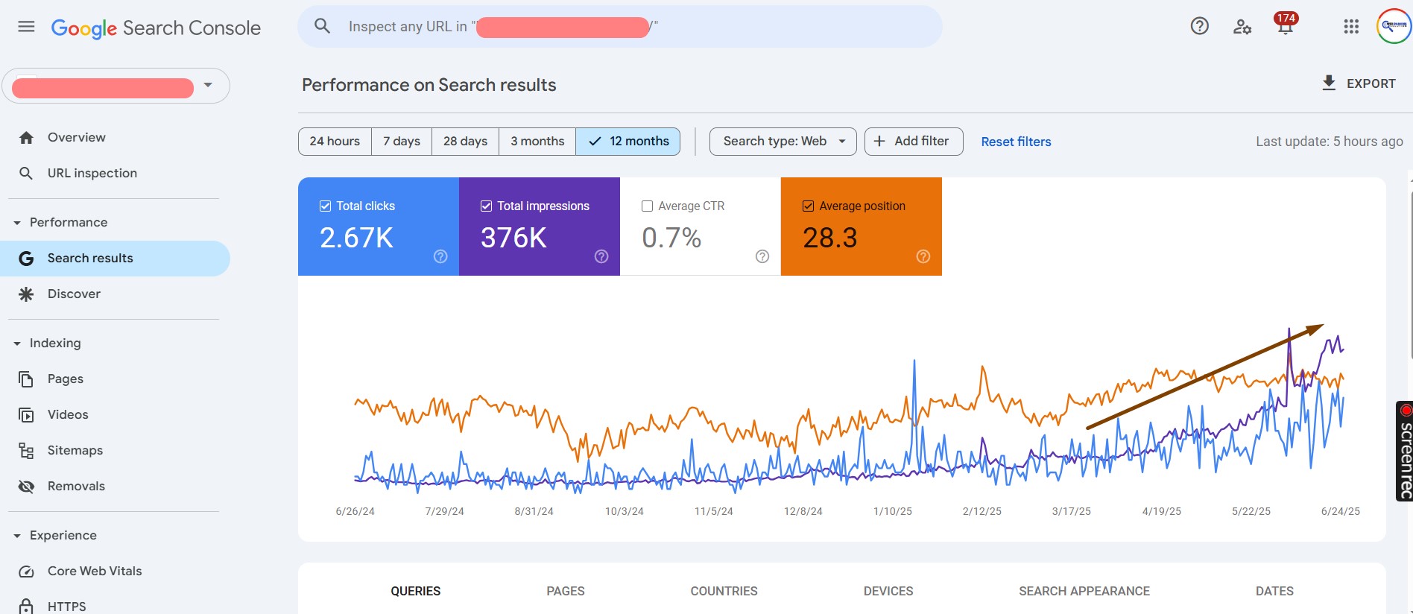Click the Pages documents icon

pos(26,379)
